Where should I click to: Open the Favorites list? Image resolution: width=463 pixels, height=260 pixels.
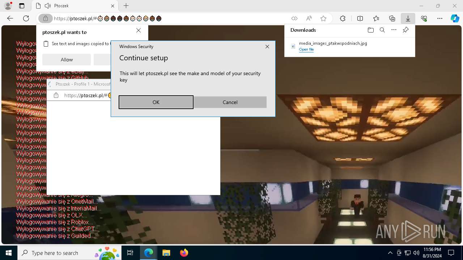(376, 18)
